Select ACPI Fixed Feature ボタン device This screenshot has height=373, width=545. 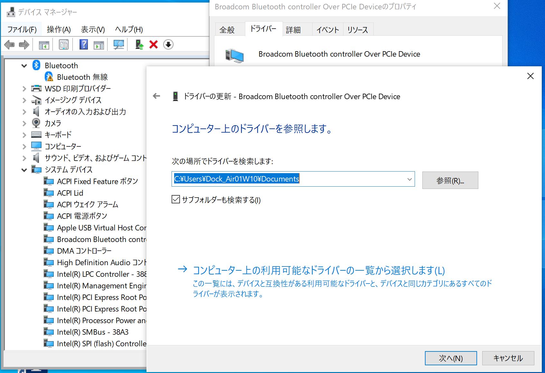[97, 181]
